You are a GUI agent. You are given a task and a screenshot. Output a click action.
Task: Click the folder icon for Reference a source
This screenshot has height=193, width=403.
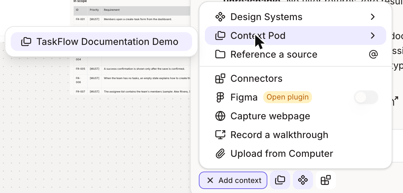(x=220, y=54)
